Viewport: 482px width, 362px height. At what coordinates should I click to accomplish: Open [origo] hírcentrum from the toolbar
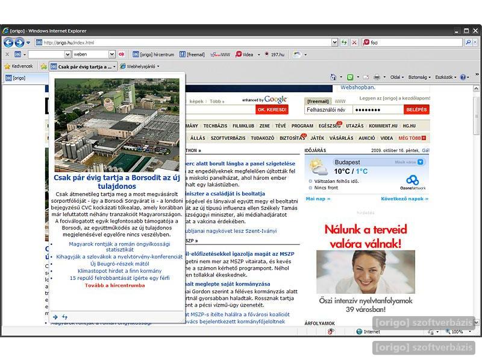(154, 54)
